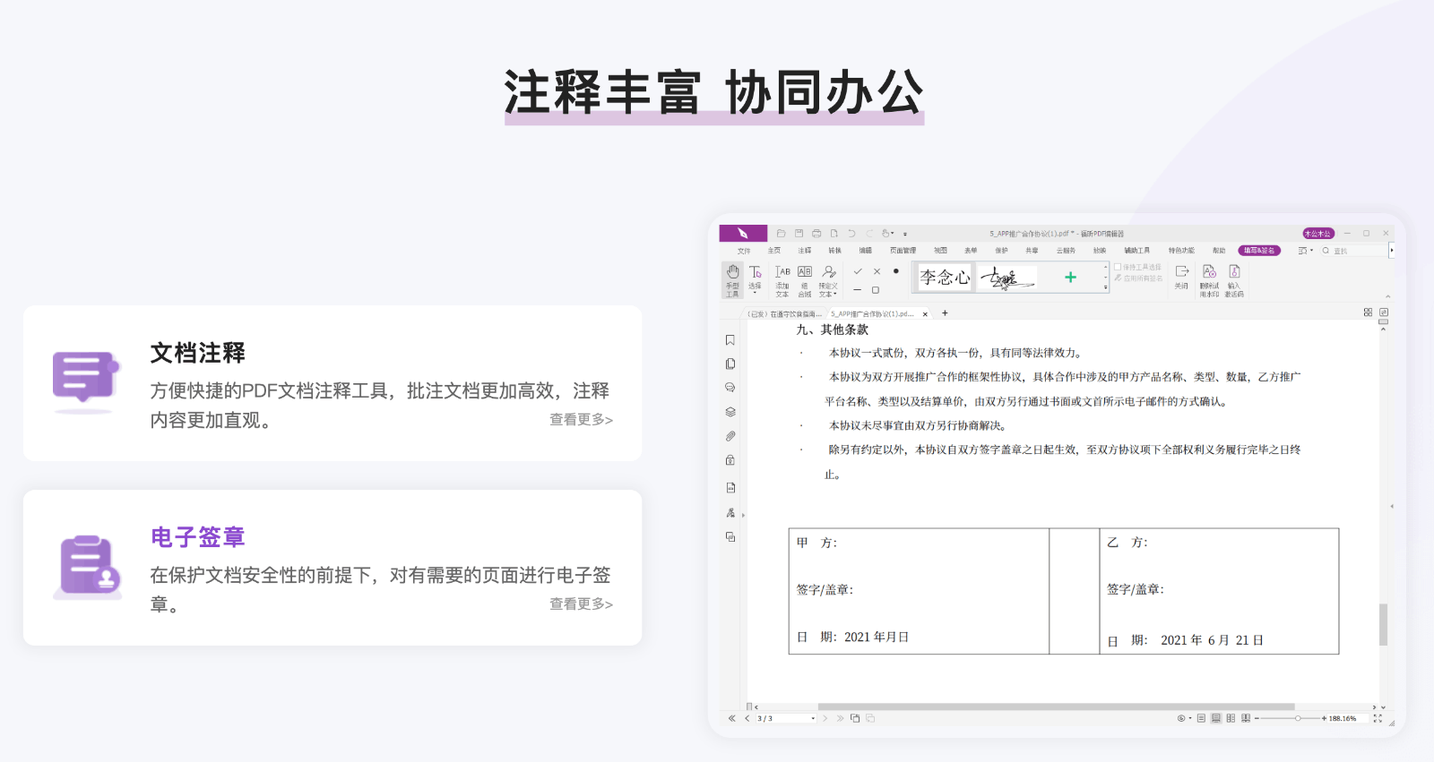Screen dimensions: 1434x762
Task: Click the undo arrow icon
Action: point(851,234)
